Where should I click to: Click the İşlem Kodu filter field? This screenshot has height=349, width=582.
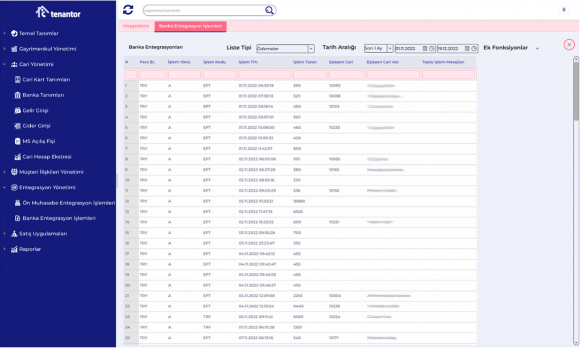[x=219, y=74]
